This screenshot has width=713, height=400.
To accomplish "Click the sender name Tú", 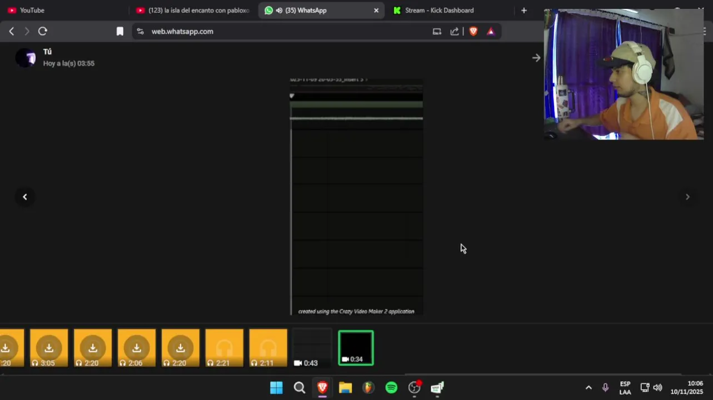I will click(x=47, y=52).
